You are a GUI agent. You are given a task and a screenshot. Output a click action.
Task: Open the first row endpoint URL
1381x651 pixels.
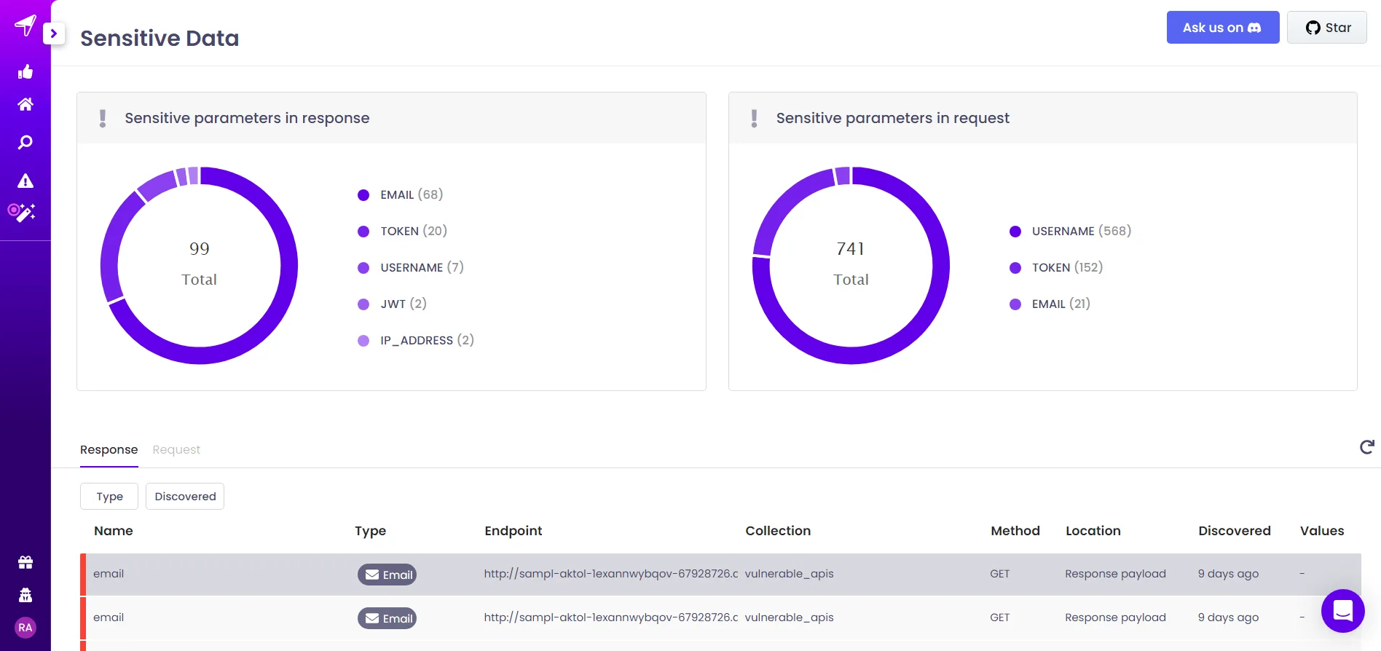(611, 574)
